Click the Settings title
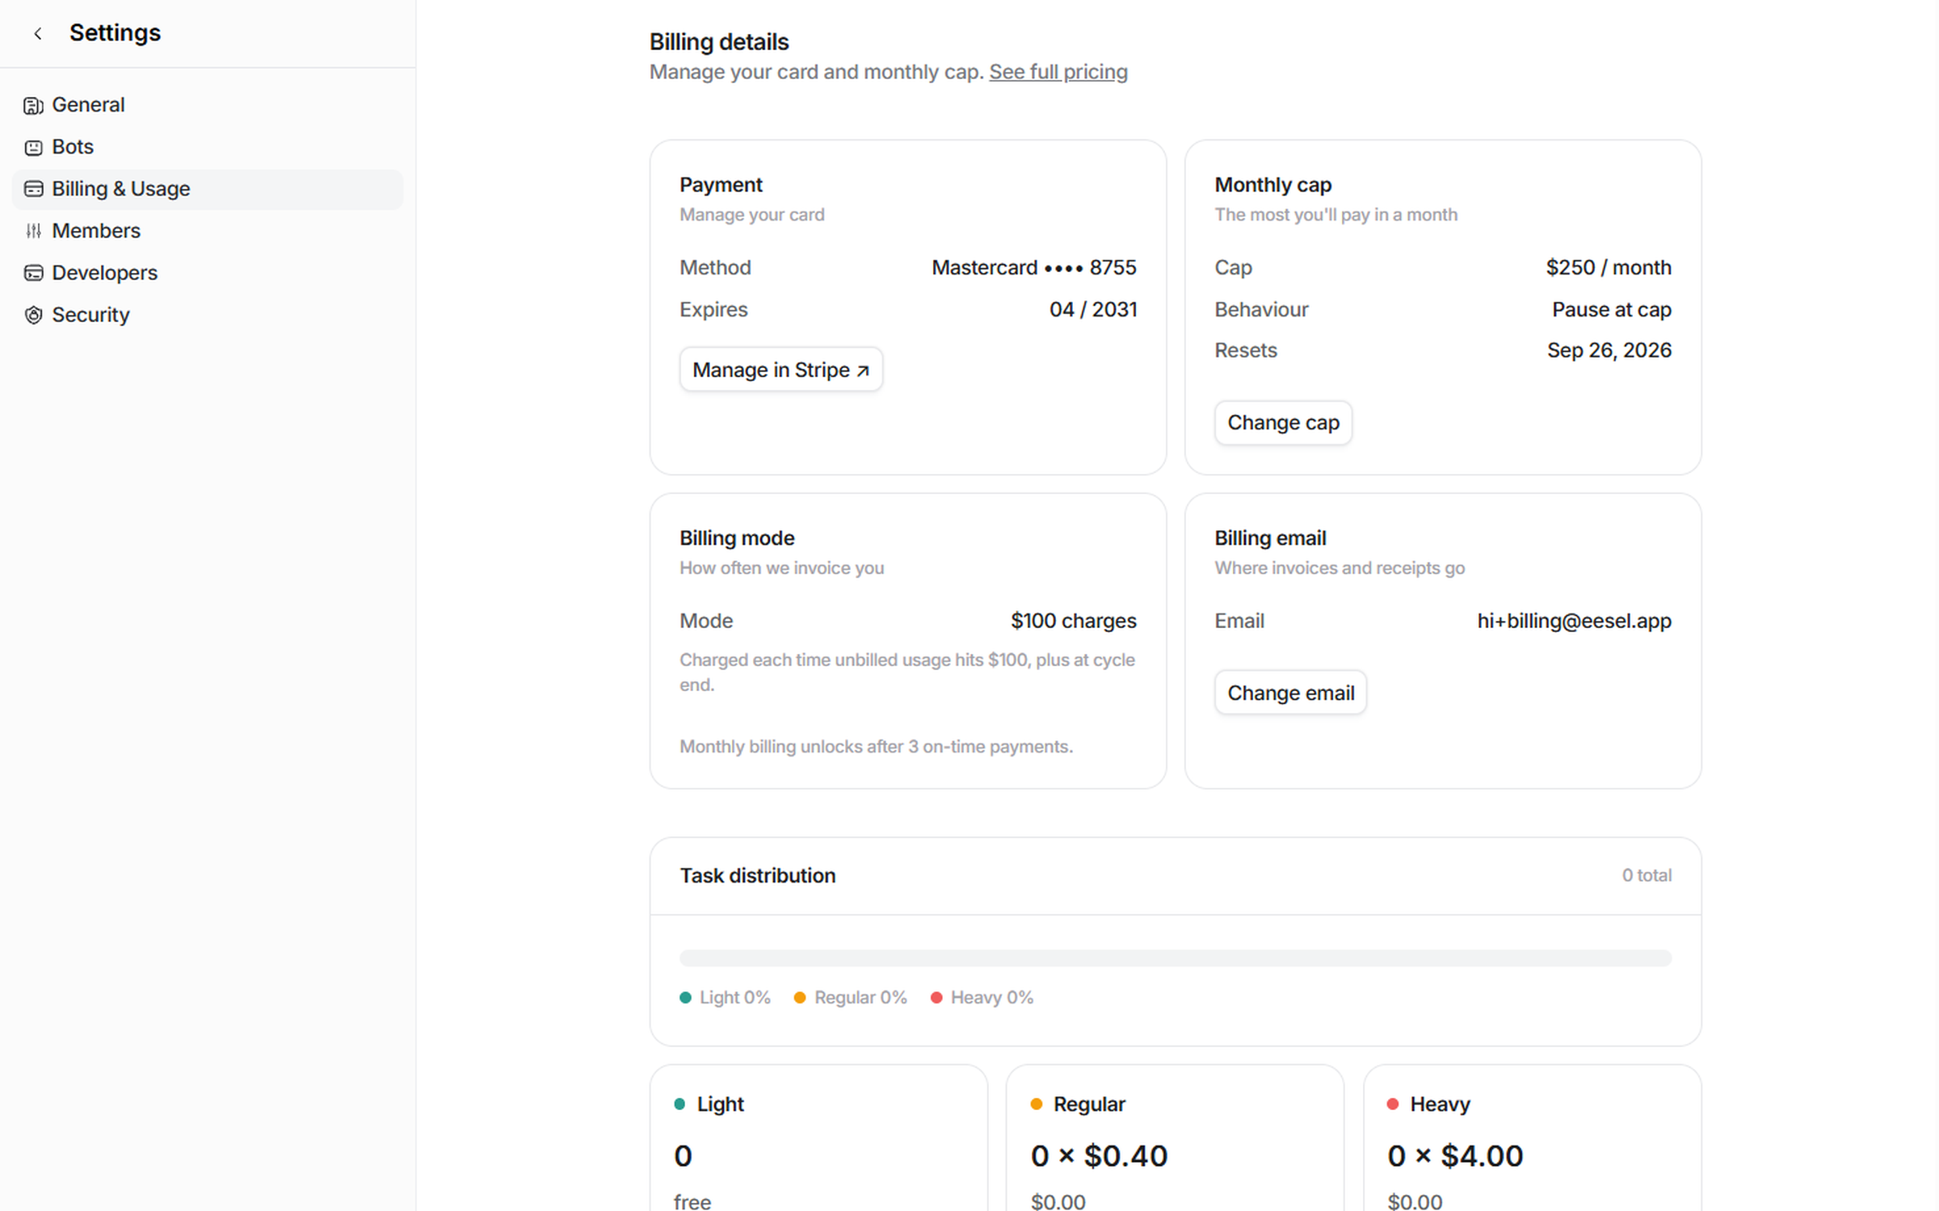Image resolution: width=1939 pixels, height=1211 pixels. click(115, 33)
